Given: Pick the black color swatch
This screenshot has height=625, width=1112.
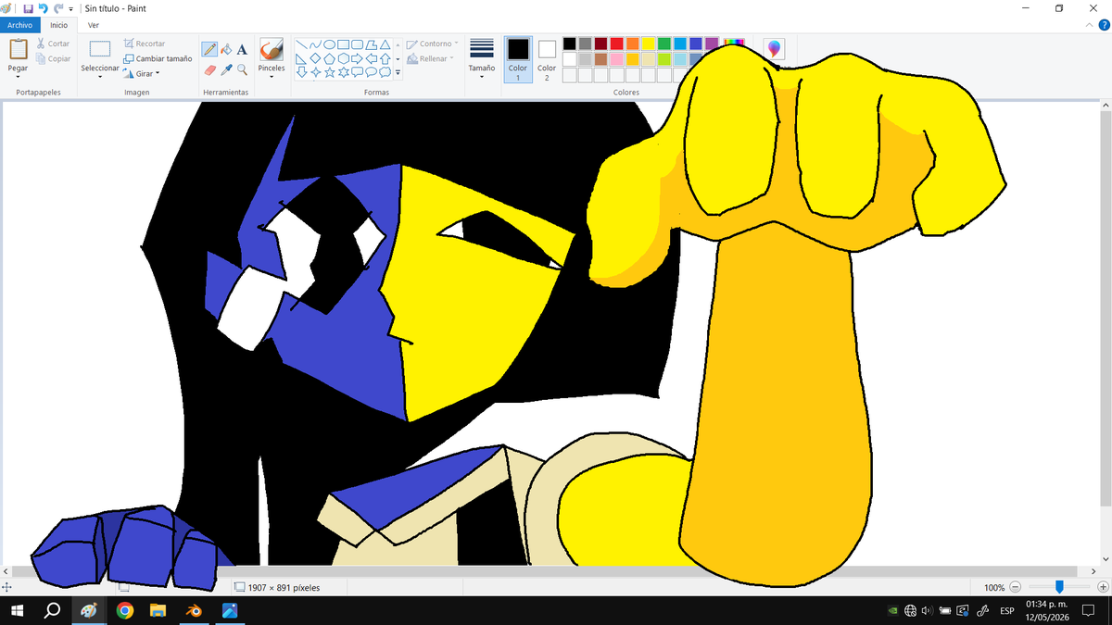Looking at the screenshot, I should 570,44.
